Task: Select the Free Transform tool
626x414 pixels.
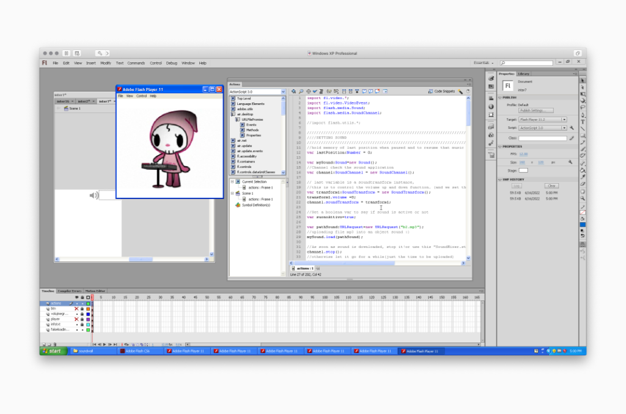Action: click(x=583, y=94)
